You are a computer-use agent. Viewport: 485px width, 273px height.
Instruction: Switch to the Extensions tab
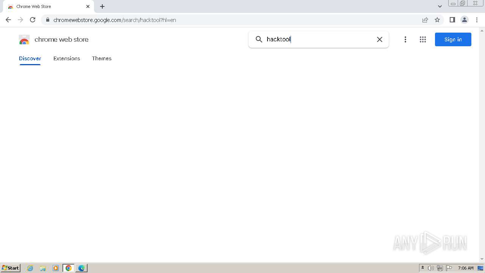(67, 58)
